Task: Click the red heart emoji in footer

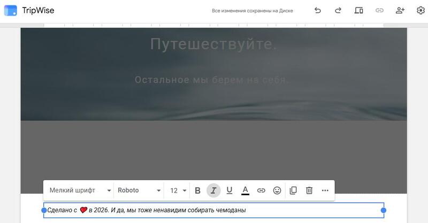Action: [x=83, y=210]
